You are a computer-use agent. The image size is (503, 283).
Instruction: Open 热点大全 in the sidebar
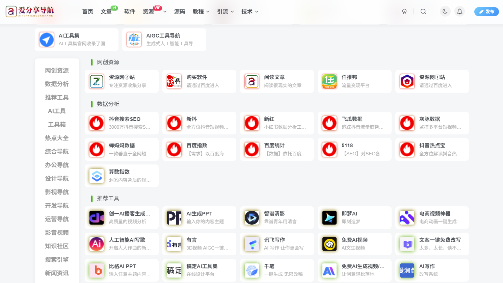click(x=57, y=138)
